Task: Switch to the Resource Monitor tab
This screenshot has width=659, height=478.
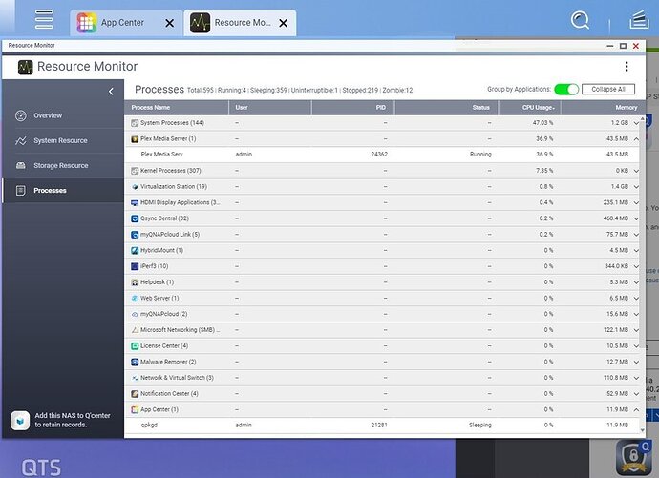Action: tap(242, 23)
